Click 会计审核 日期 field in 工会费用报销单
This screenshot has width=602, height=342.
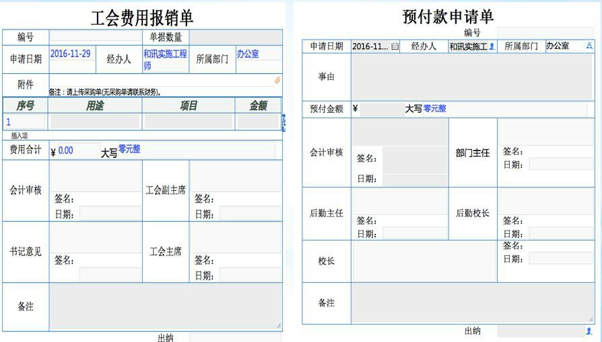click(110, 213)
